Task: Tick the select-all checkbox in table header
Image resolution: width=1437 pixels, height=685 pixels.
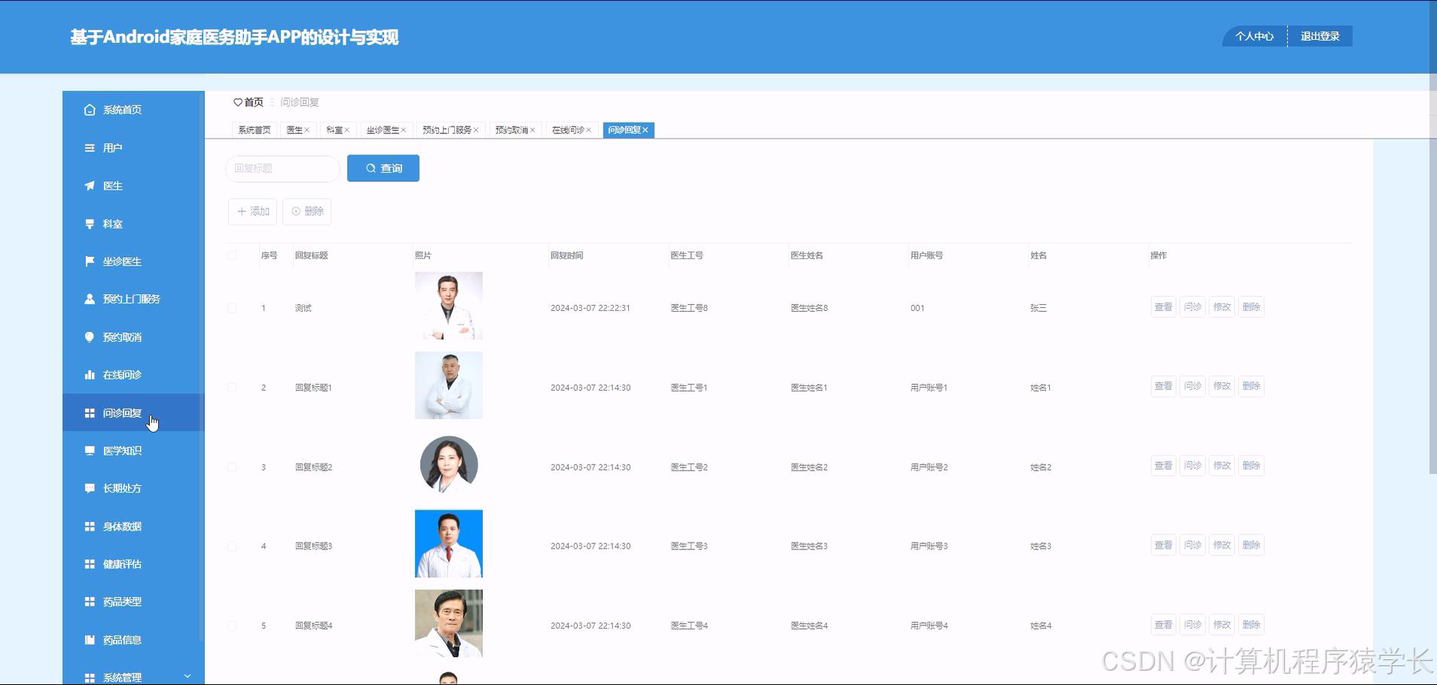Action: click(232, 256)
